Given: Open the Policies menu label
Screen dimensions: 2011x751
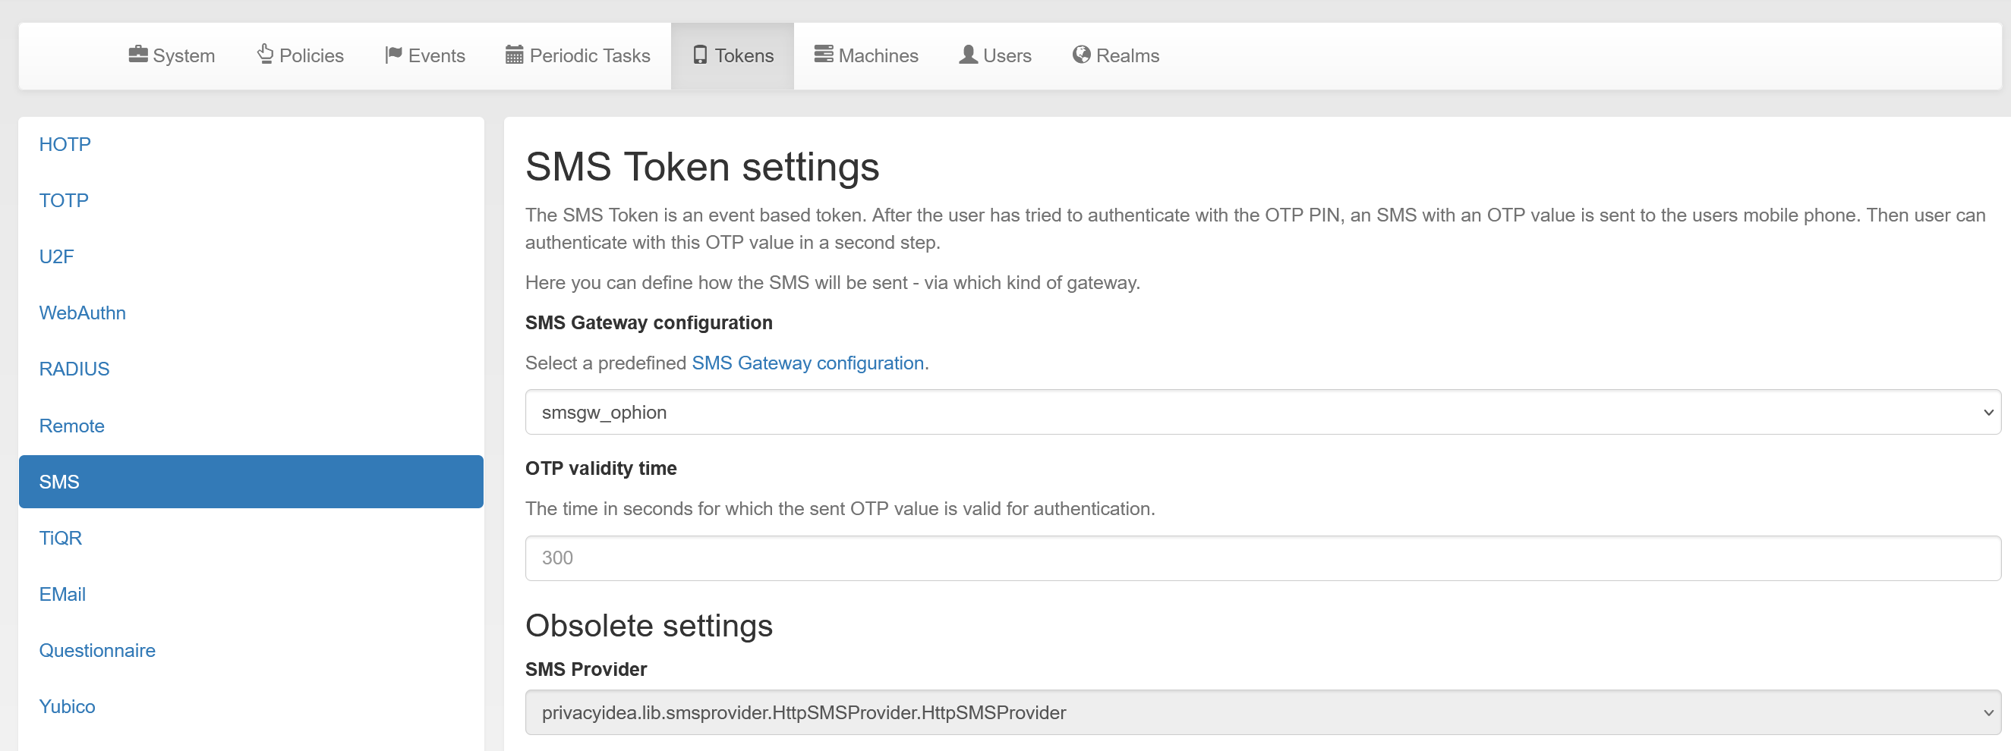Looking at the screenshot, I should point(311,55).
